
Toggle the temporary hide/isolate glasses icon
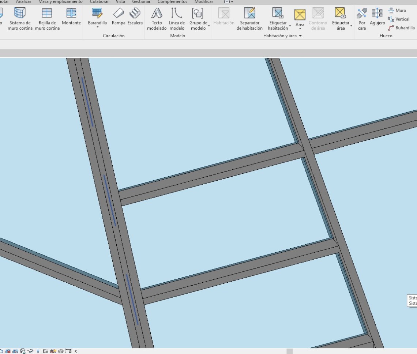click(x=30, y=351)
